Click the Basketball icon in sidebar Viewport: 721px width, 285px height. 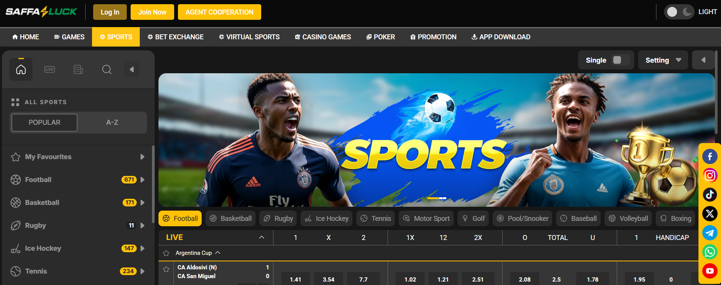click(x=16, y=203)
